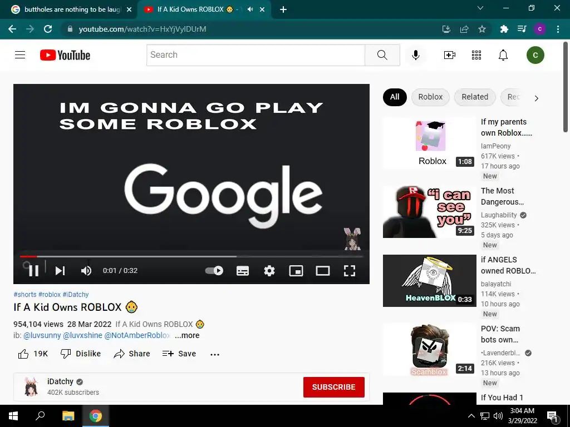Reload the current page
The image size is (570, 427).
point(48,29)
